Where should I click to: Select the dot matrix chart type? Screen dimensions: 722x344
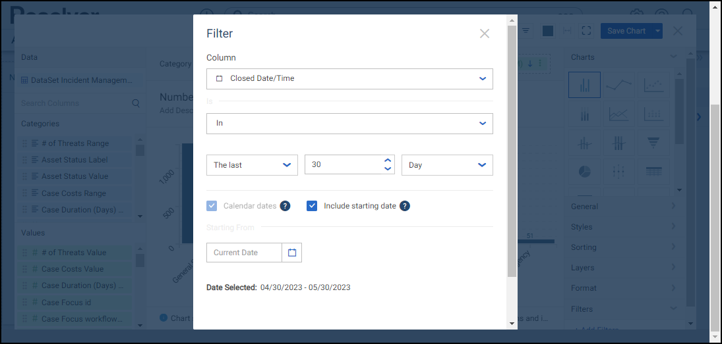point(653,114)
